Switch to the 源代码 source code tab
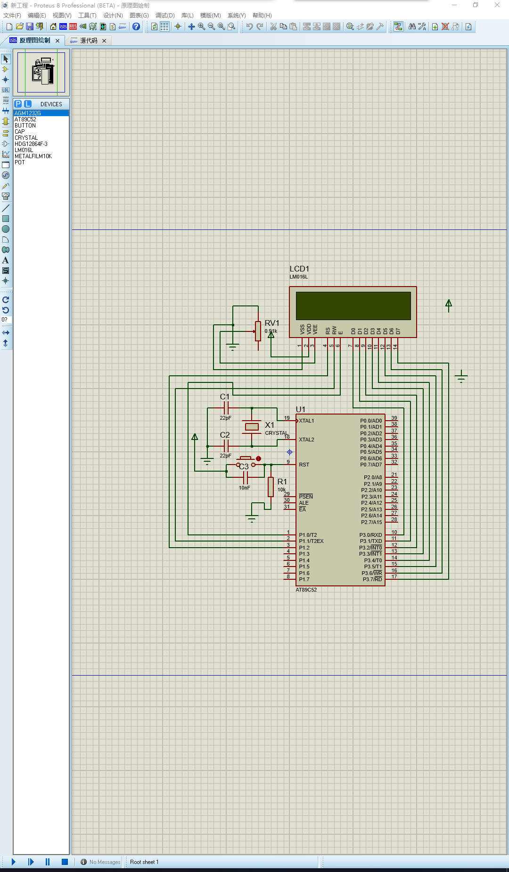The height and width of the screenshot is (872, 509). click(88, 41)
